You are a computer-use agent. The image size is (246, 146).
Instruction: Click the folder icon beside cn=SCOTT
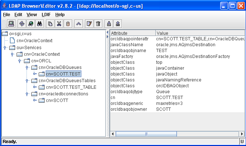click(42, 101)
